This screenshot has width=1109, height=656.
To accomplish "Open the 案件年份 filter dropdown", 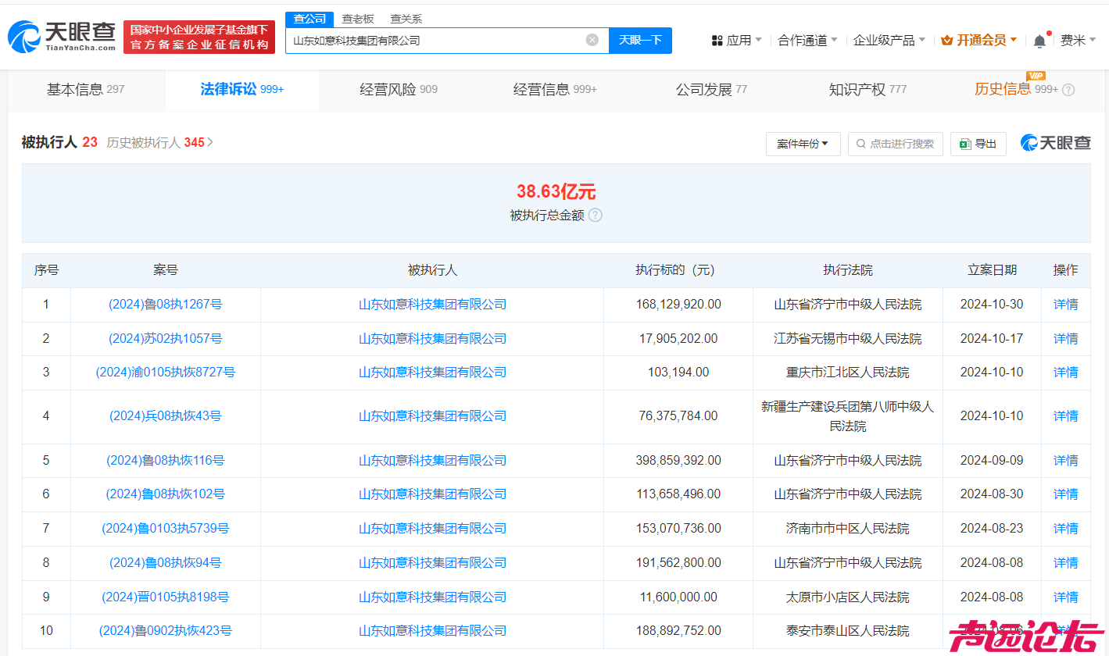I will pyautogui.click(x=803, y=144).
